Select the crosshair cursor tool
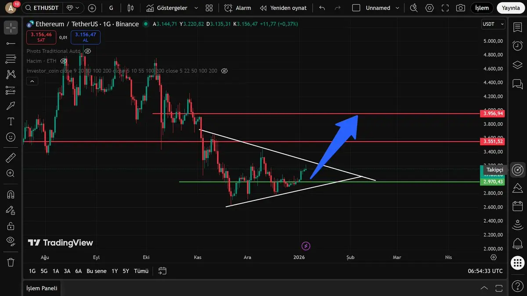This screenshot has width=527, height=296. pyautogui.click(x=11, y=27)
